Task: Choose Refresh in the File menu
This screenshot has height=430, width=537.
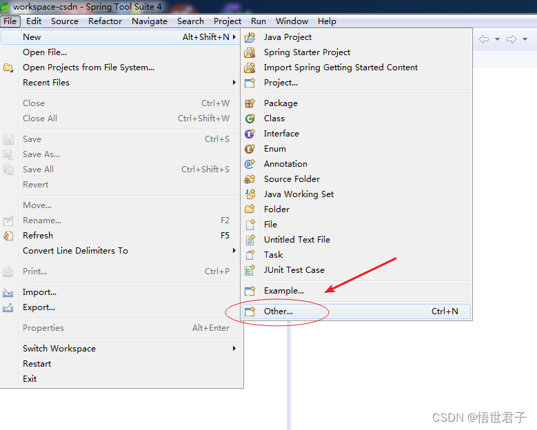Action: [x=120, y=236]
